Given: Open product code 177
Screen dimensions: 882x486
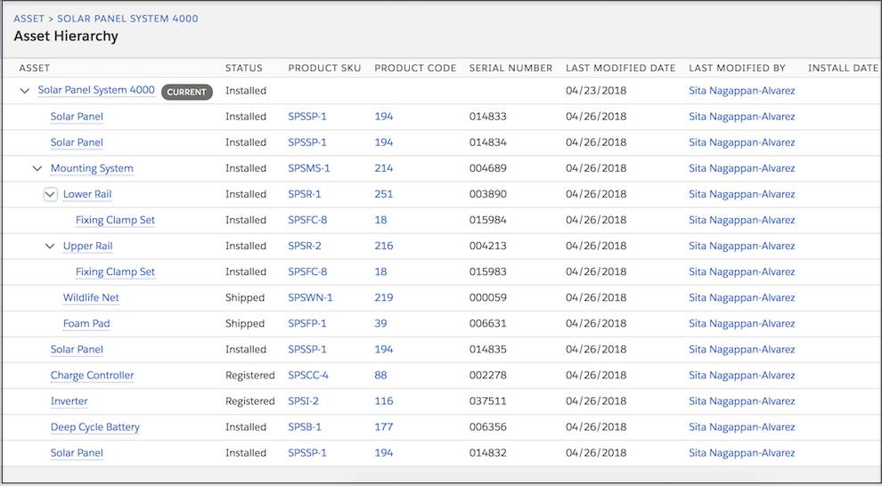Looking at the screenshot, I should pyautogui.click(x=384, y=426).
